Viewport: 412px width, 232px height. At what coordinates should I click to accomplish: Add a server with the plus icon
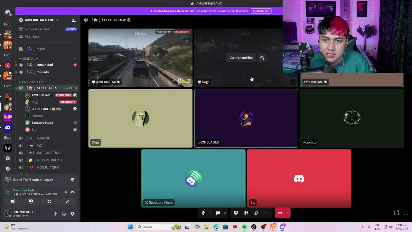(x=8, y=158)
